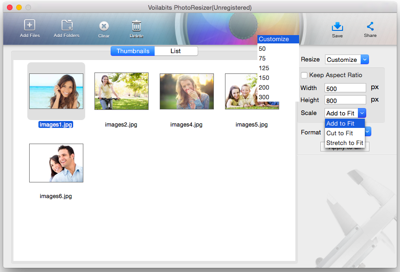Click the Delete trash icon
Viewport: 400px width, 272px height.
[136, 26]
